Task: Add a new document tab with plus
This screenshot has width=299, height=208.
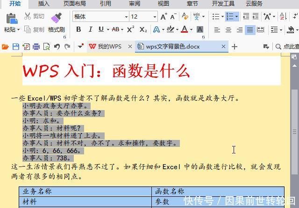Action: tap(235, 47)
